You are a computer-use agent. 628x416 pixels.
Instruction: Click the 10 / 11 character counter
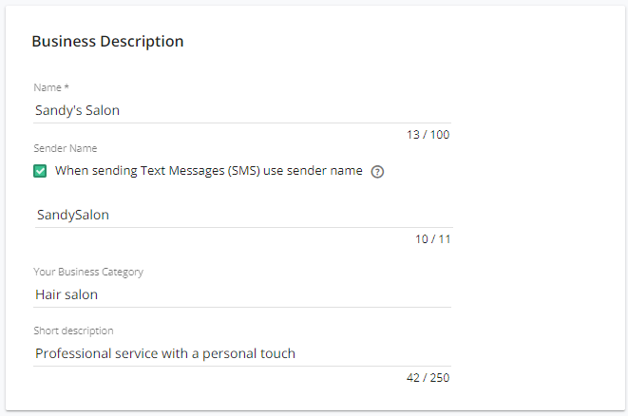click(x=433, y=239)
